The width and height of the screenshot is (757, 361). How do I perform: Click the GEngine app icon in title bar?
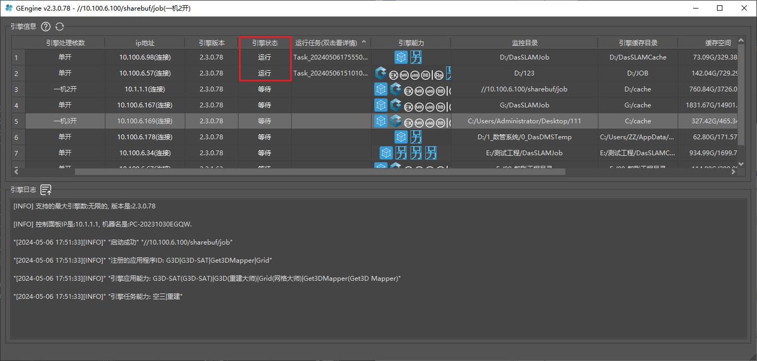pos(9,8)
